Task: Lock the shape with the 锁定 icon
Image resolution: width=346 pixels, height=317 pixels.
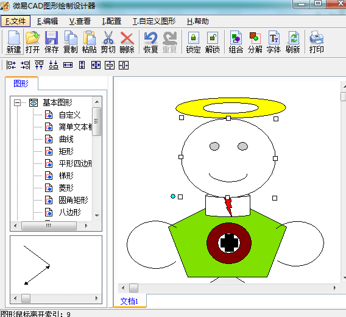Action: [193, 42]
